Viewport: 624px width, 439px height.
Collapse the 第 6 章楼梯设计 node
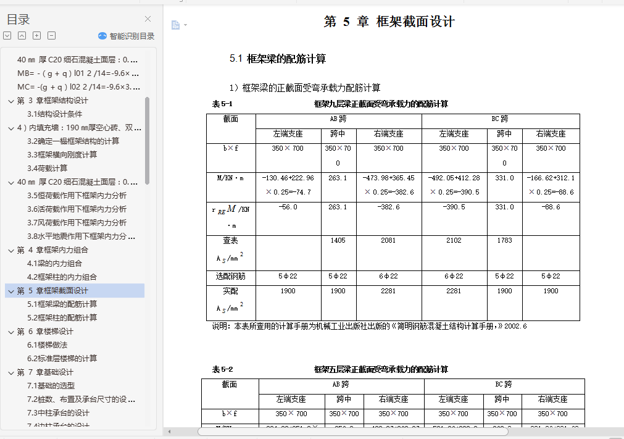point(11,332)
